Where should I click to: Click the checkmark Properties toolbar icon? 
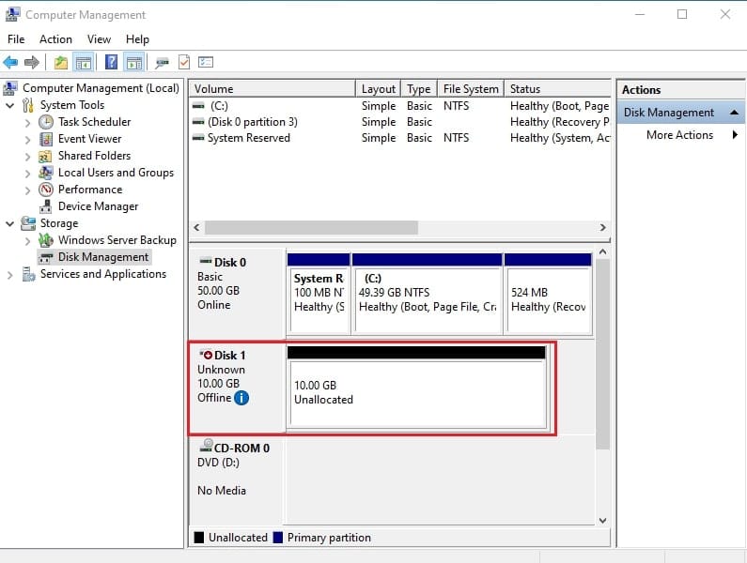pyautogui.click(x=184, y=62)
